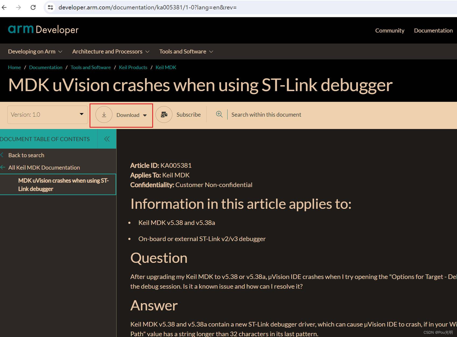Image resolution: width=457 pixels, height=337 pixels.
Task: Go back with the browser back arrow
Action: click(4, 7)
